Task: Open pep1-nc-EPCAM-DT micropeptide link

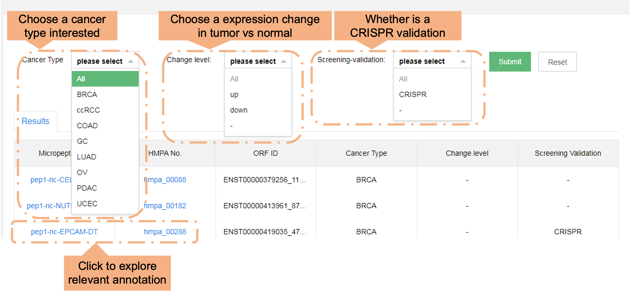Action: pos(64,232)
